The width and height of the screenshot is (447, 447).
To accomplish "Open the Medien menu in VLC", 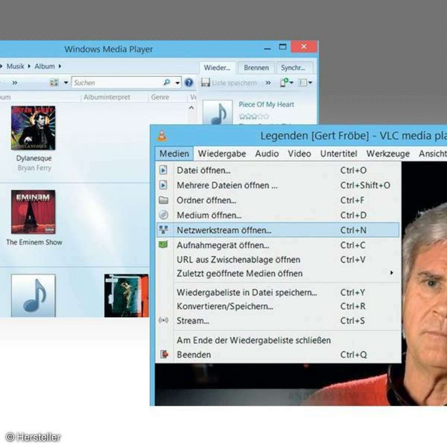I will pos(173,153).
